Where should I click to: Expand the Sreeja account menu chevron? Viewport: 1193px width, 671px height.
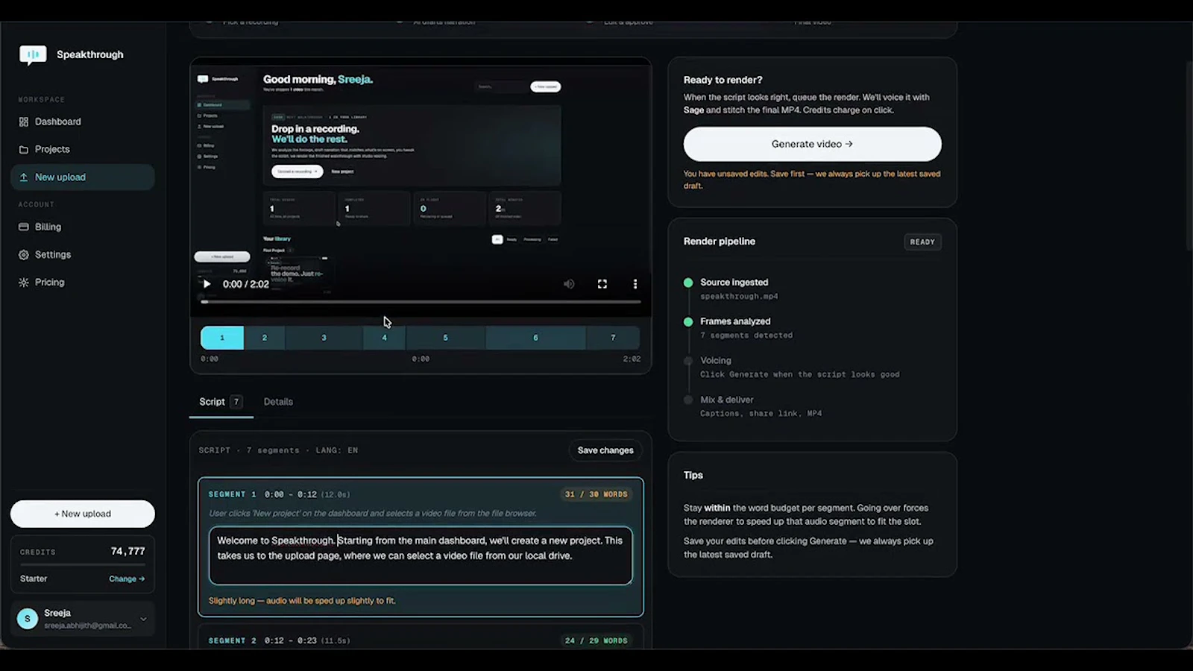pyautogui.click(x=143, y=619)
